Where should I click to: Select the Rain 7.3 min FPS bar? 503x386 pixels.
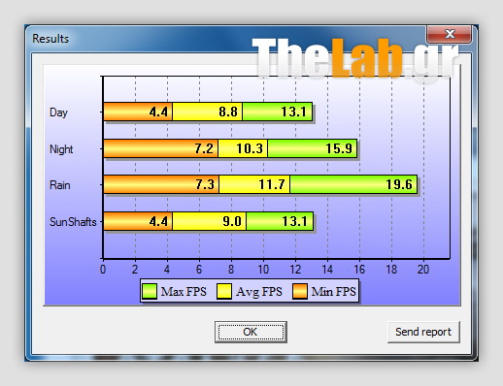pyautogui.click(x=161, y=184)
